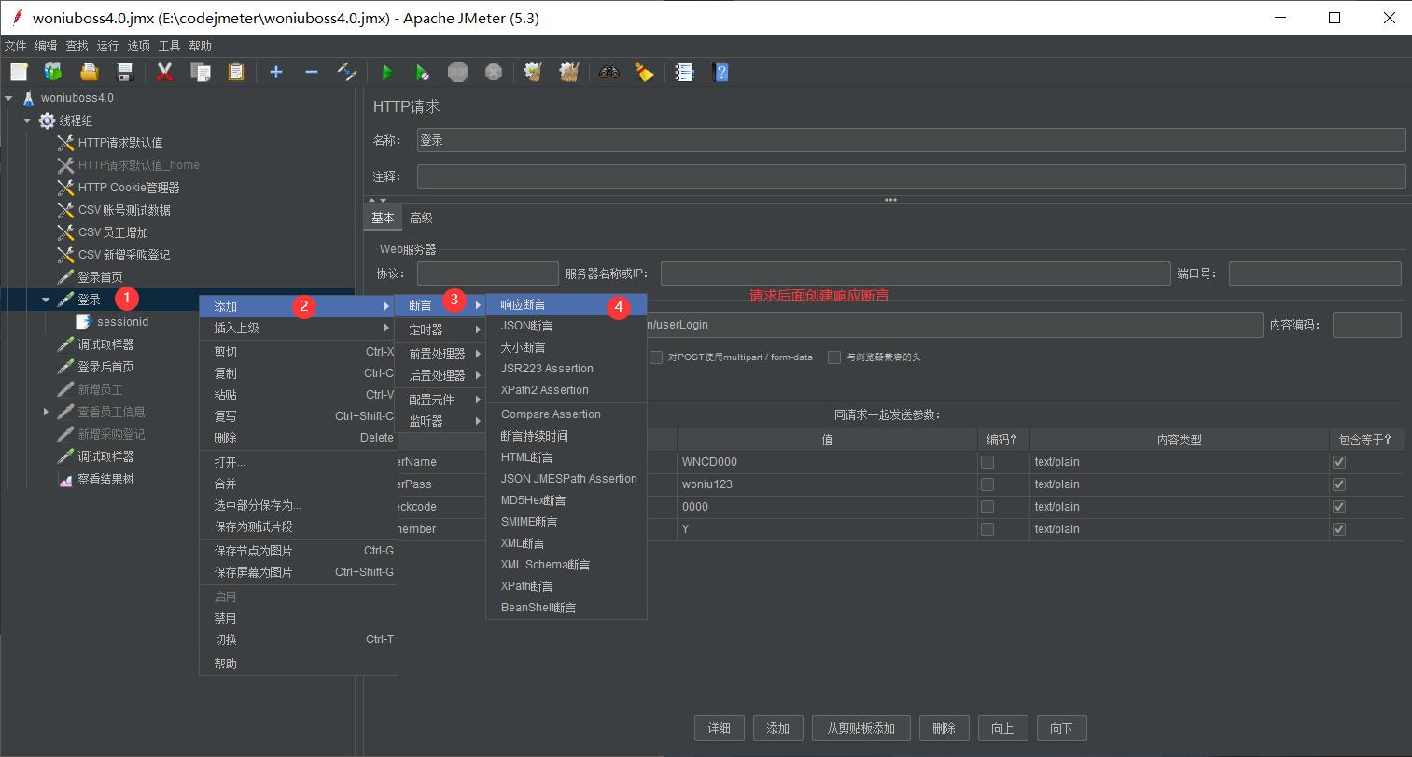Click the 注释 input field
This screenshot has height=757, width=1412.
[911, 176]
